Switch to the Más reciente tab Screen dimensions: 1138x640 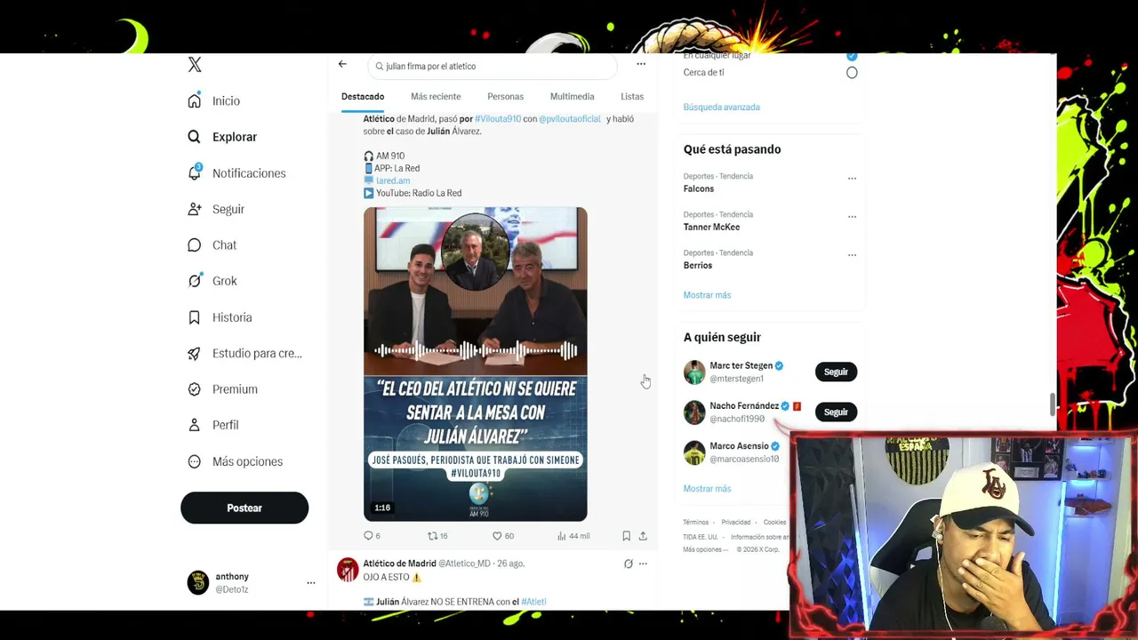[436, 96]
